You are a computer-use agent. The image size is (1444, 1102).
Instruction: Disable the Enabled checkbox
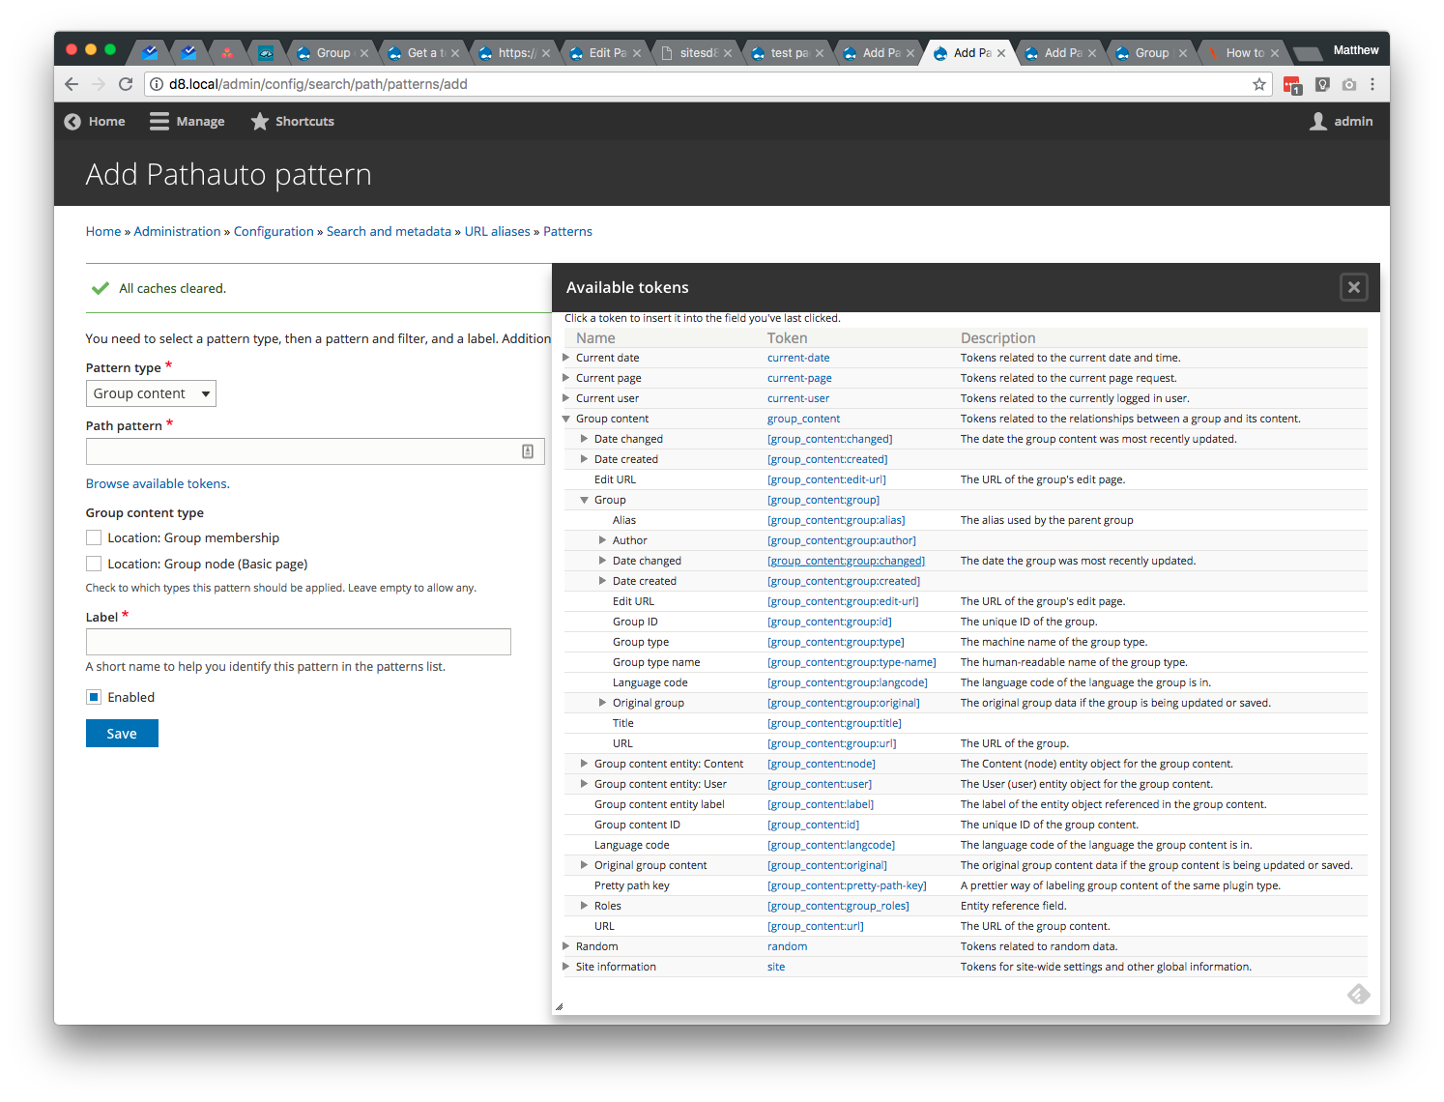coord(93,696)
